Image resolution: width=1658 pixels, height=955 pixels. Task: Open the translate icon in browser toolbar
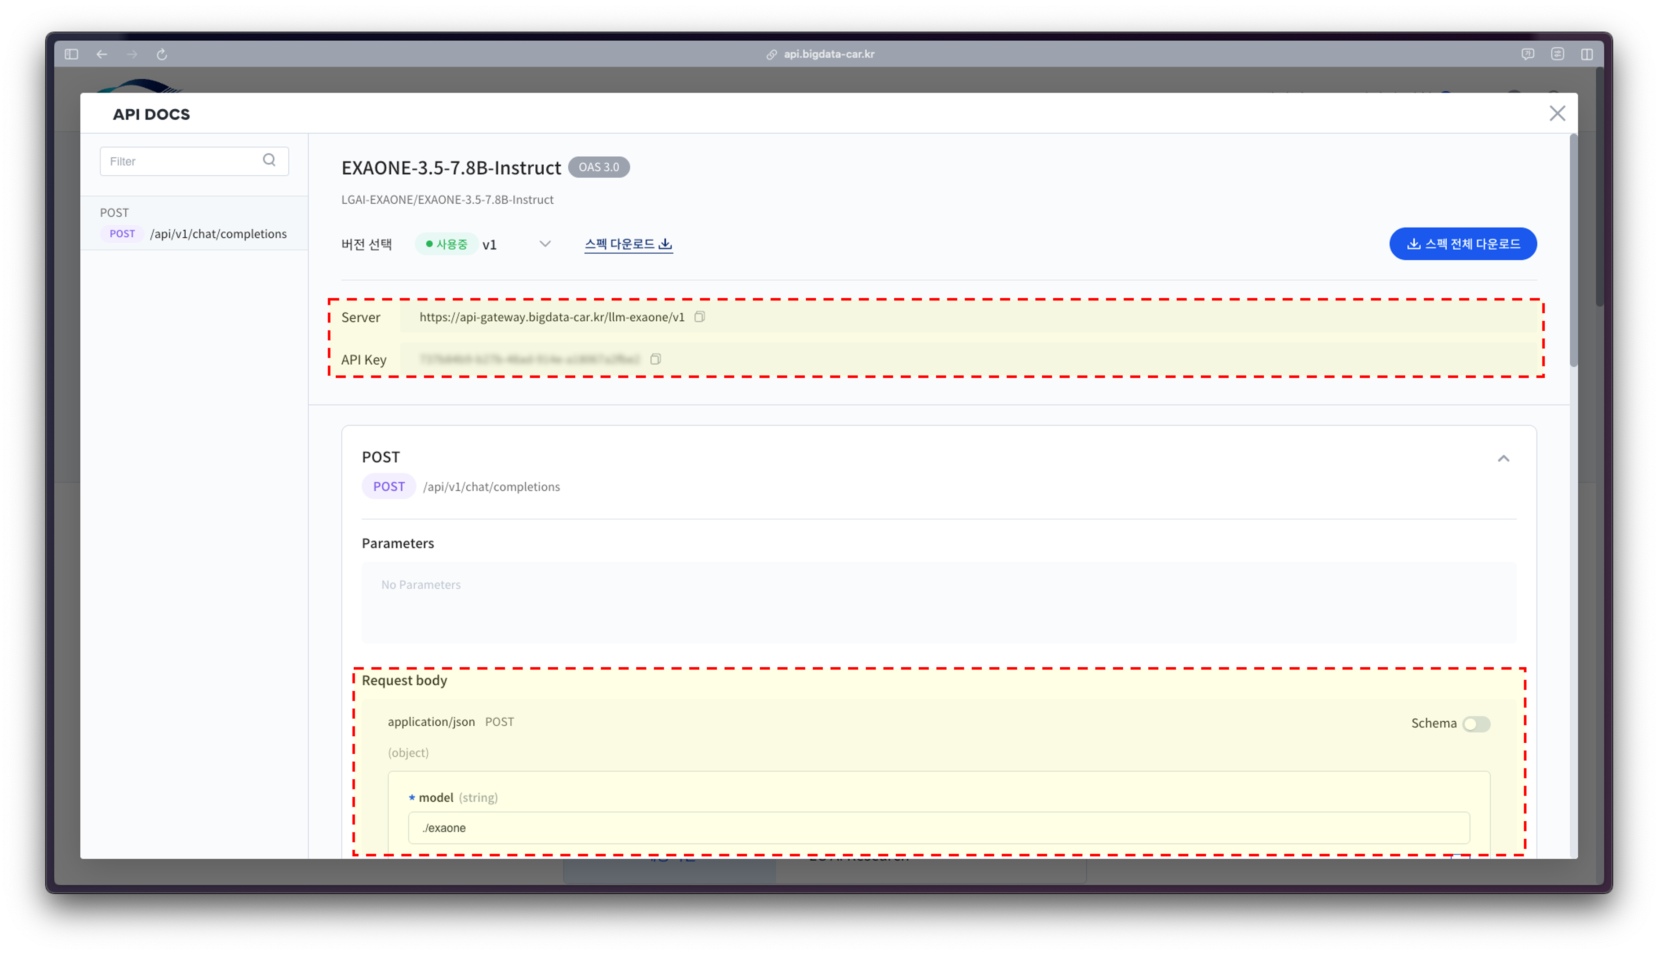(x=1527, y=54)
